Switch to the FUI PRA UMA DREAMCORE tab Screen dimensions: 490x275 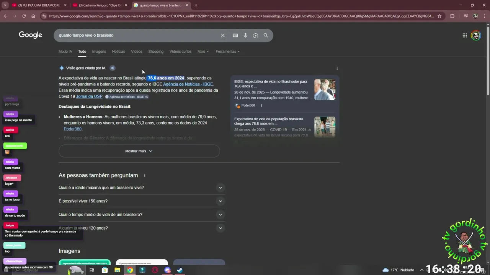(x=40, y=5)
